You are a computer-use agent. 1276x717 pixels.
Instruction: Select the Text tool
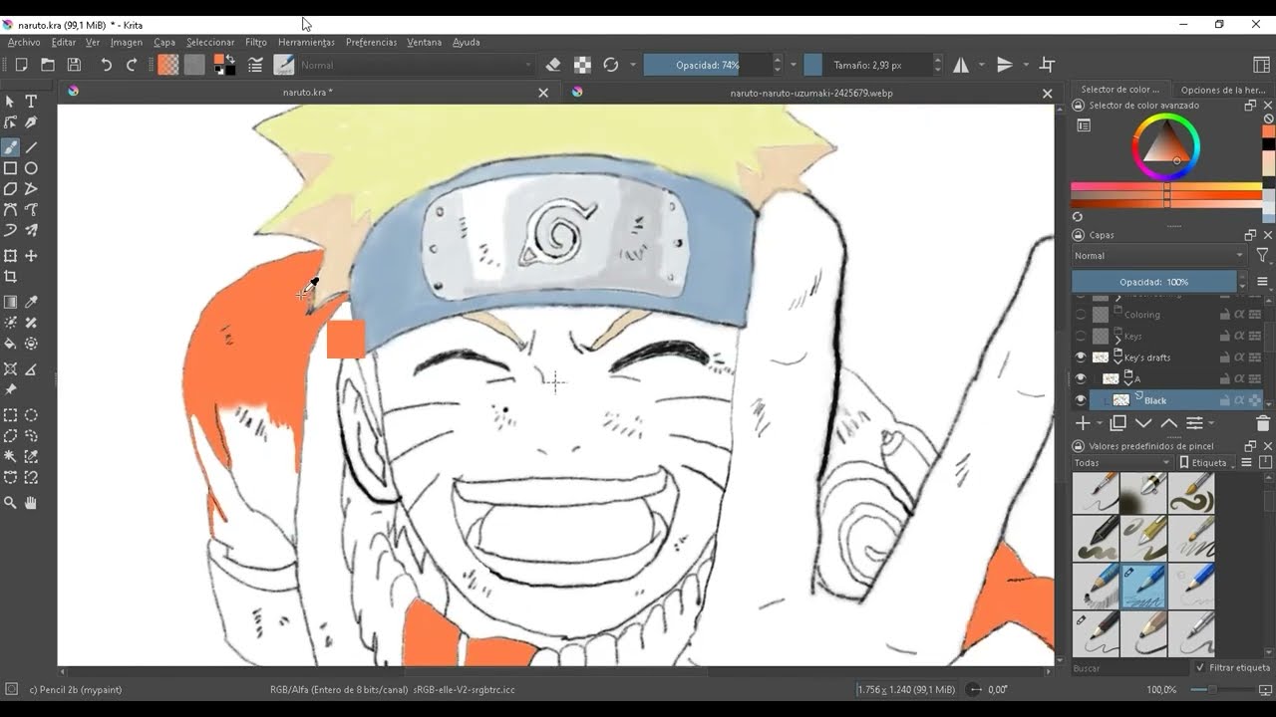click(31, 102)
